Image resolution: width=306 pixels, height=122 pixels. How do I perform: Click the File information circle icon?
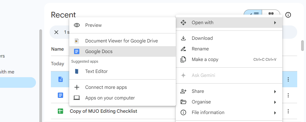183,112
